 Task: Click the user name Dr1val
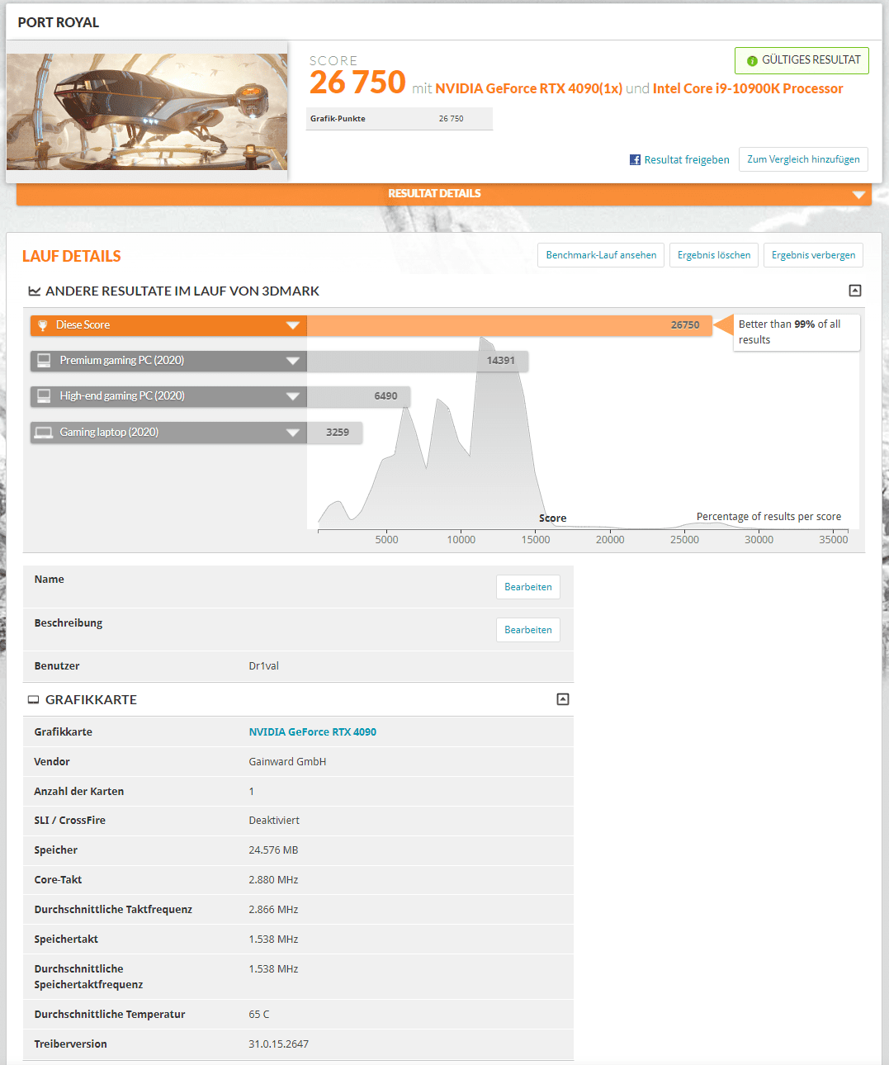click(264, 666)
